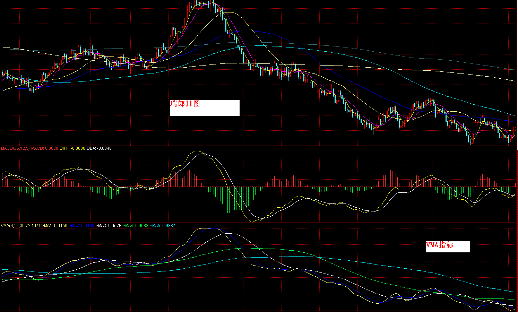Click the first candlestick at the left edge
The width and height of the screenshot is (518, 312).
3,73
